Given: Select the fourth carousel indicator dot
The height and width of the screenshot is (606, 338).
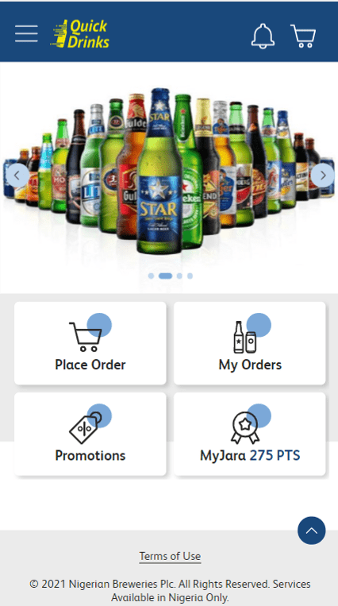Looking at the screenshot, I should pos(190,276).
